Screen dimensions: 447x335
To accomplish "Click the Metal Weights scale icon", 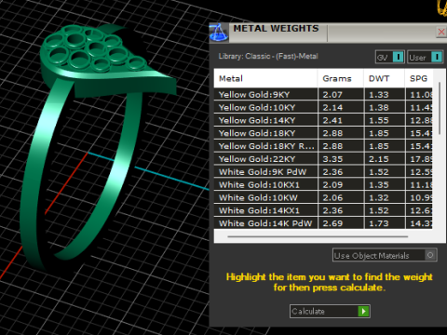I will (219, 33).
